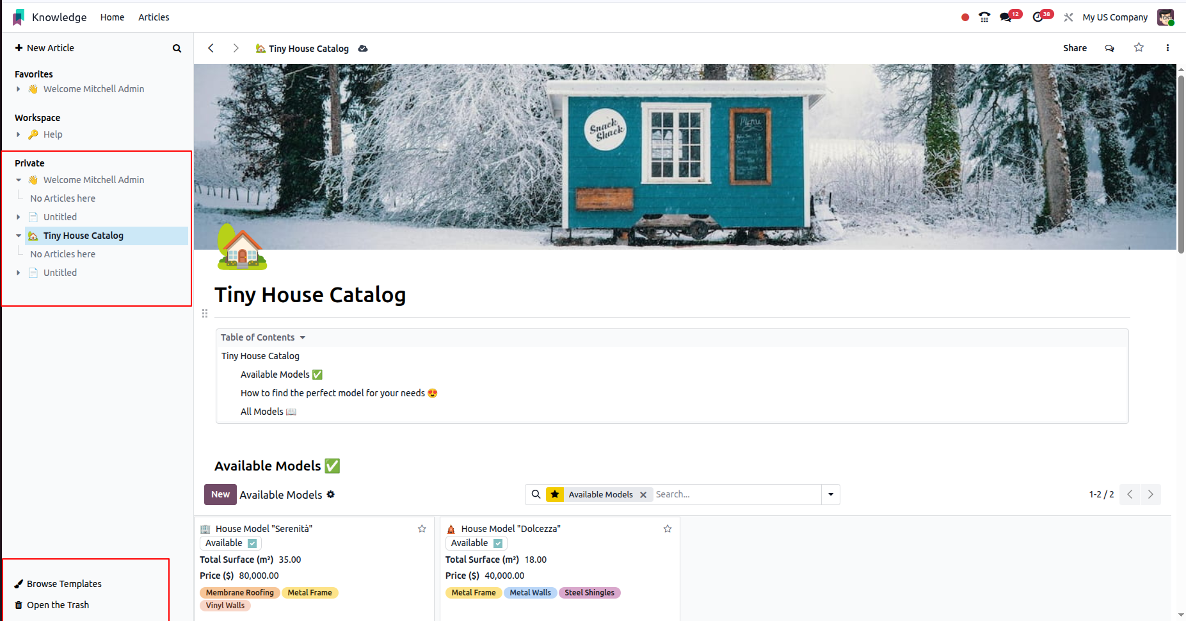Star the House Model "Serenità" card
Viewport: 1186px width, 621px height.
pos(422,529)
